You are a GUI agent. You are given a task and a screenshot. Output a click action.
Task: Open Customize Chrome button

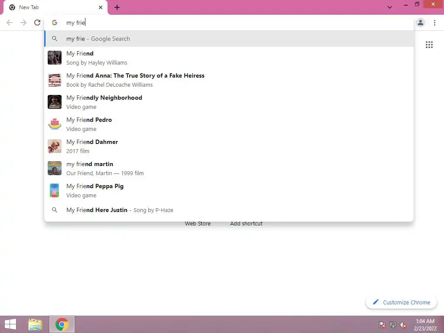coord(401,302)
